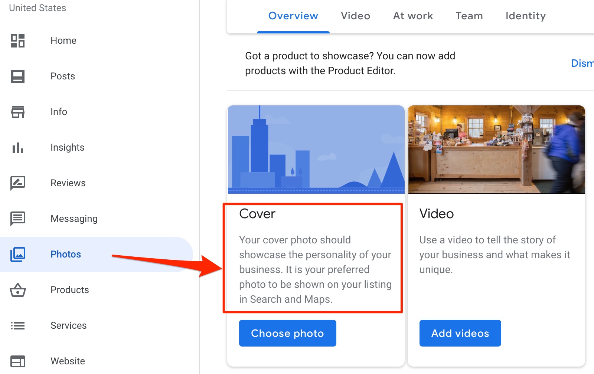The image size is (594, 374).
Task: Switch to the Overview tab
Action: 293,16
